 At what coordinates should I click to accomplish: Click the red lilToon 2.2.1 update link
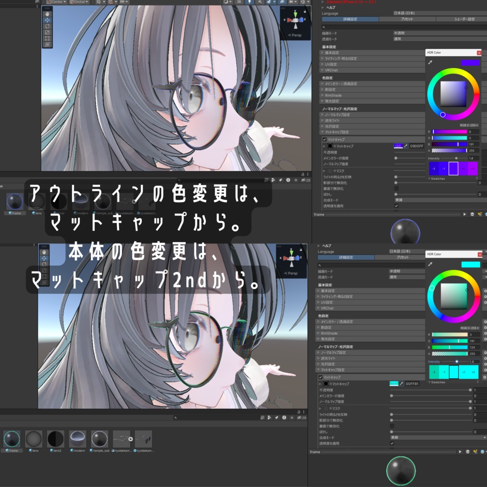351,2
